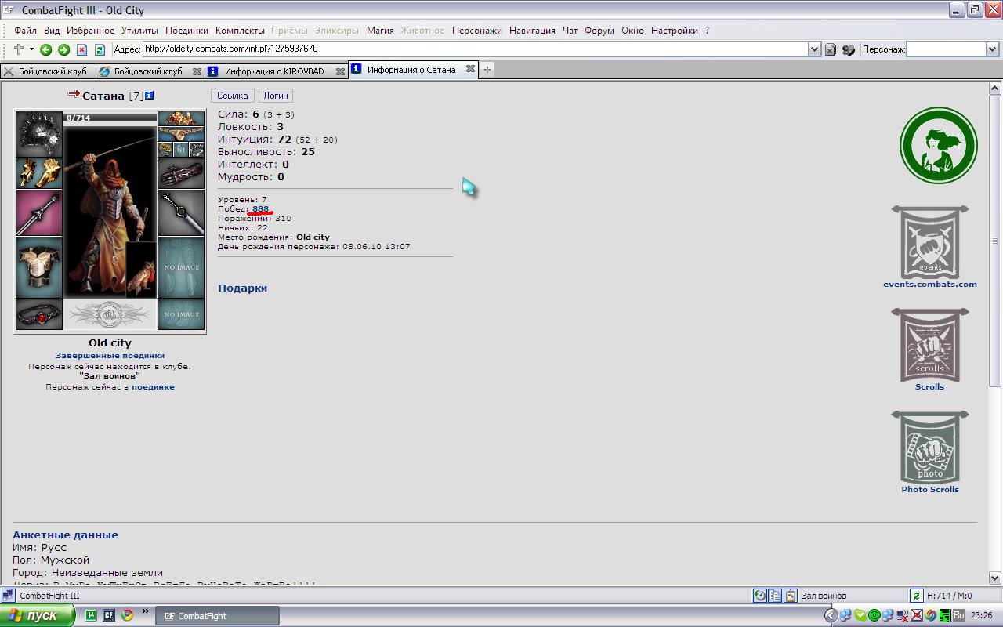Image resolution: width=1003 pixels, height=627 pixels.
Task: Open the Настройки menu
Action: point(674,31)
